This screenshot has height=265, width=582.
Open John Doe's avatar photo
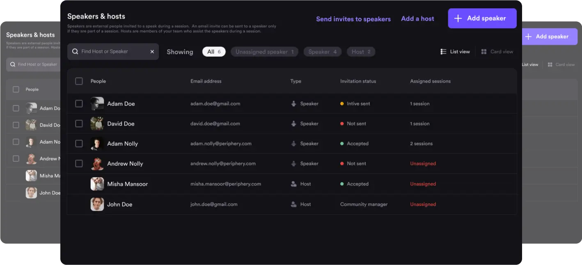tap(97, 204)
